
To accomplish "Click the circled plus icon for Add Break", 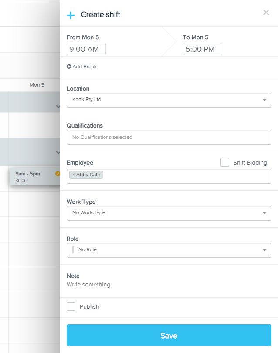I will coord(68,67).
